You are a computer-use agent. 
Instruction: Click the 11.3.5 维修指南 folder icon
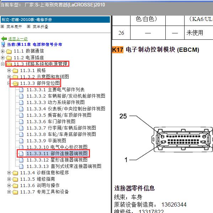[15, 179]
